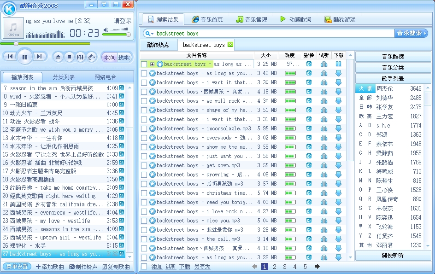Download backstreet boys - christmas time
435x274 pixels.
[338, 193]
